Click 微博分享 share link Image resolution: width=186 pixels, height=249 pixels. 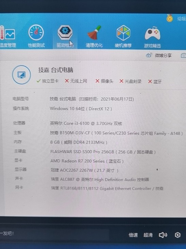coord(163,55)
